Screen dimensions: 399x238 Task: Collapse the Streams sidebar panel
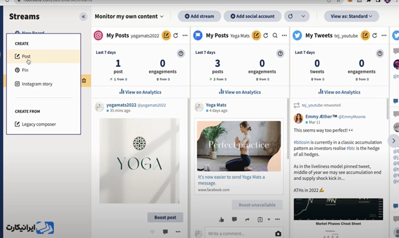point(83,16)
